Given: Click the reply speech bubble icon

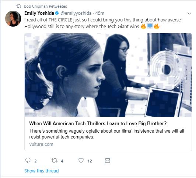Looking at the screenshot, I should click(x=28, y=160).
